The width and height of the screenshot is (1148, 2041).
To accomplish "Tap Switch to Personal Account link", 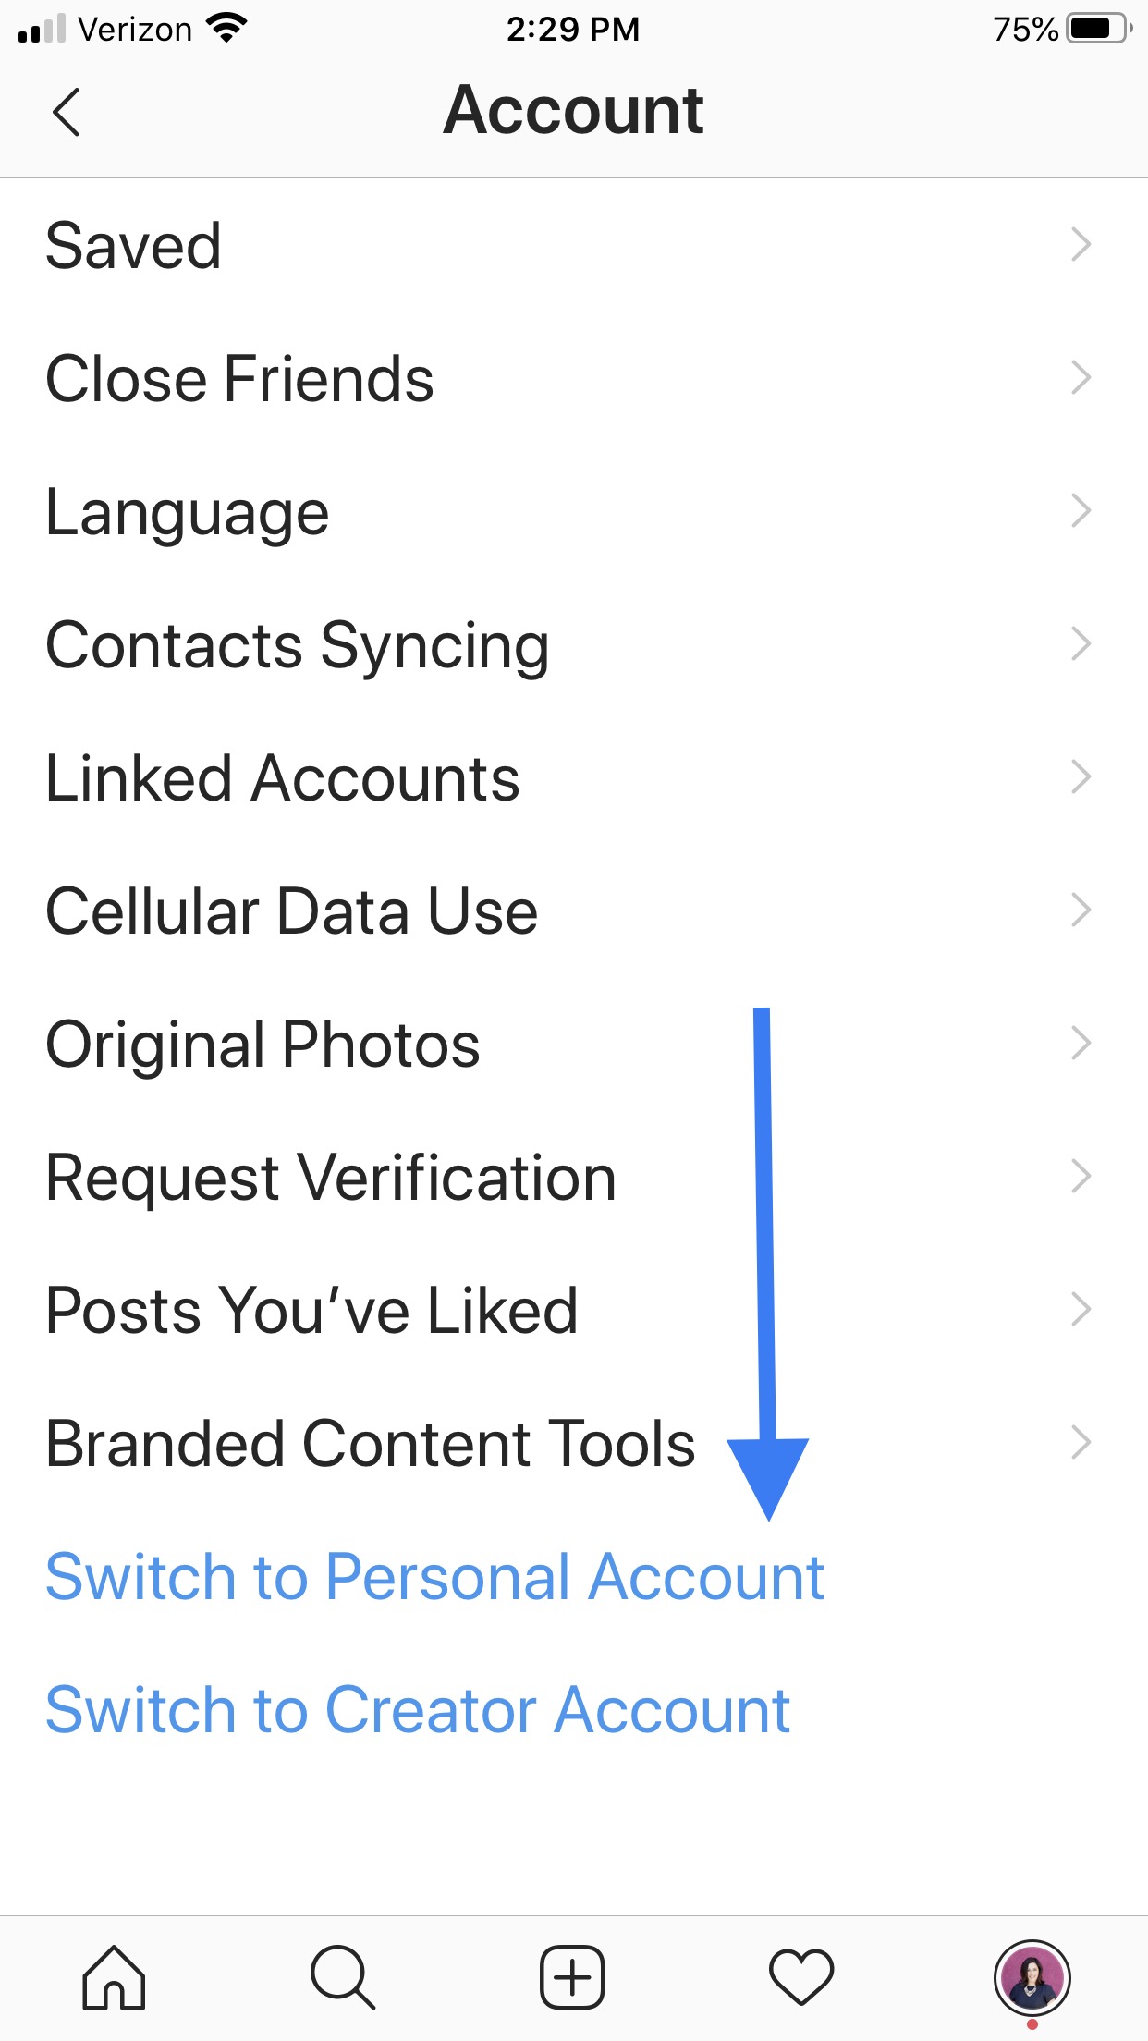I will (434, 1576).
